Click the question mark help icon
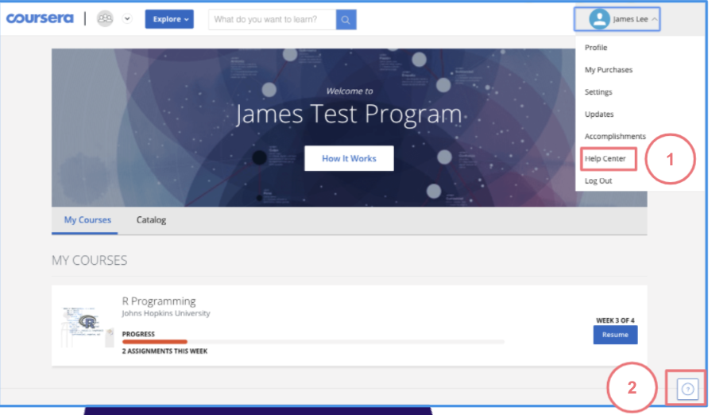 tap(687, 389)
